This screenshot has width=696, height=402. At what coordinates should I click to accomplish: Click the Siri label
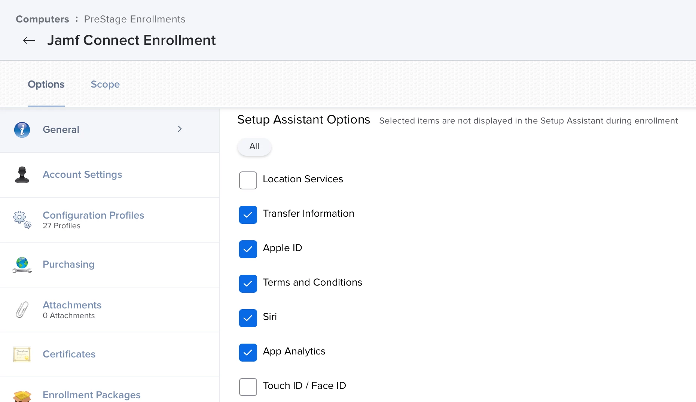click(270, 317)
